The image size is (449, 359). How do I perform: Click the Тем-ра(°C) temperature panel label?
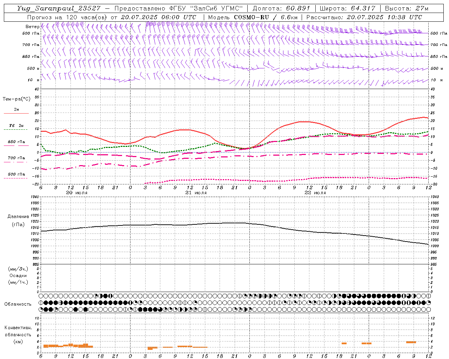16,99
